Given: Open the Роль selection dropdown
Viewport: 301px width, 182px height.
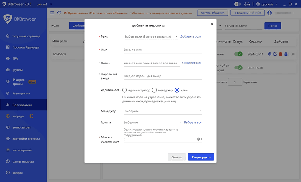Looking at the screenshot, I should click(150, 37).
